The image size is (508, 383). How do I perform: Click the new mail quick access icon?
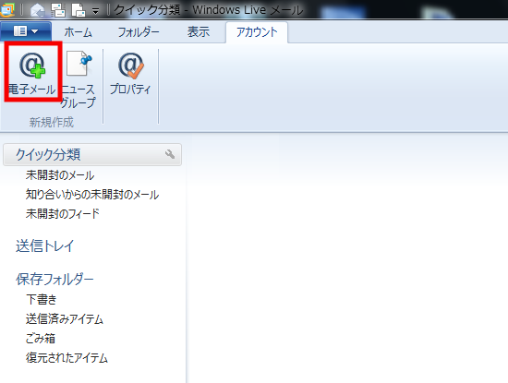(x=37, y=10)
